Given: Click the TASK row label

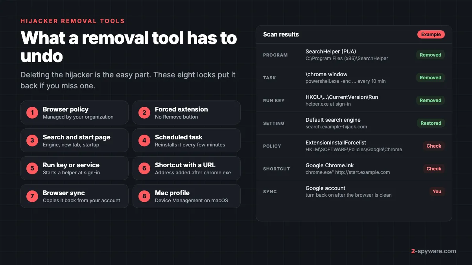Looking at the screenshot, I should point(269,78).
